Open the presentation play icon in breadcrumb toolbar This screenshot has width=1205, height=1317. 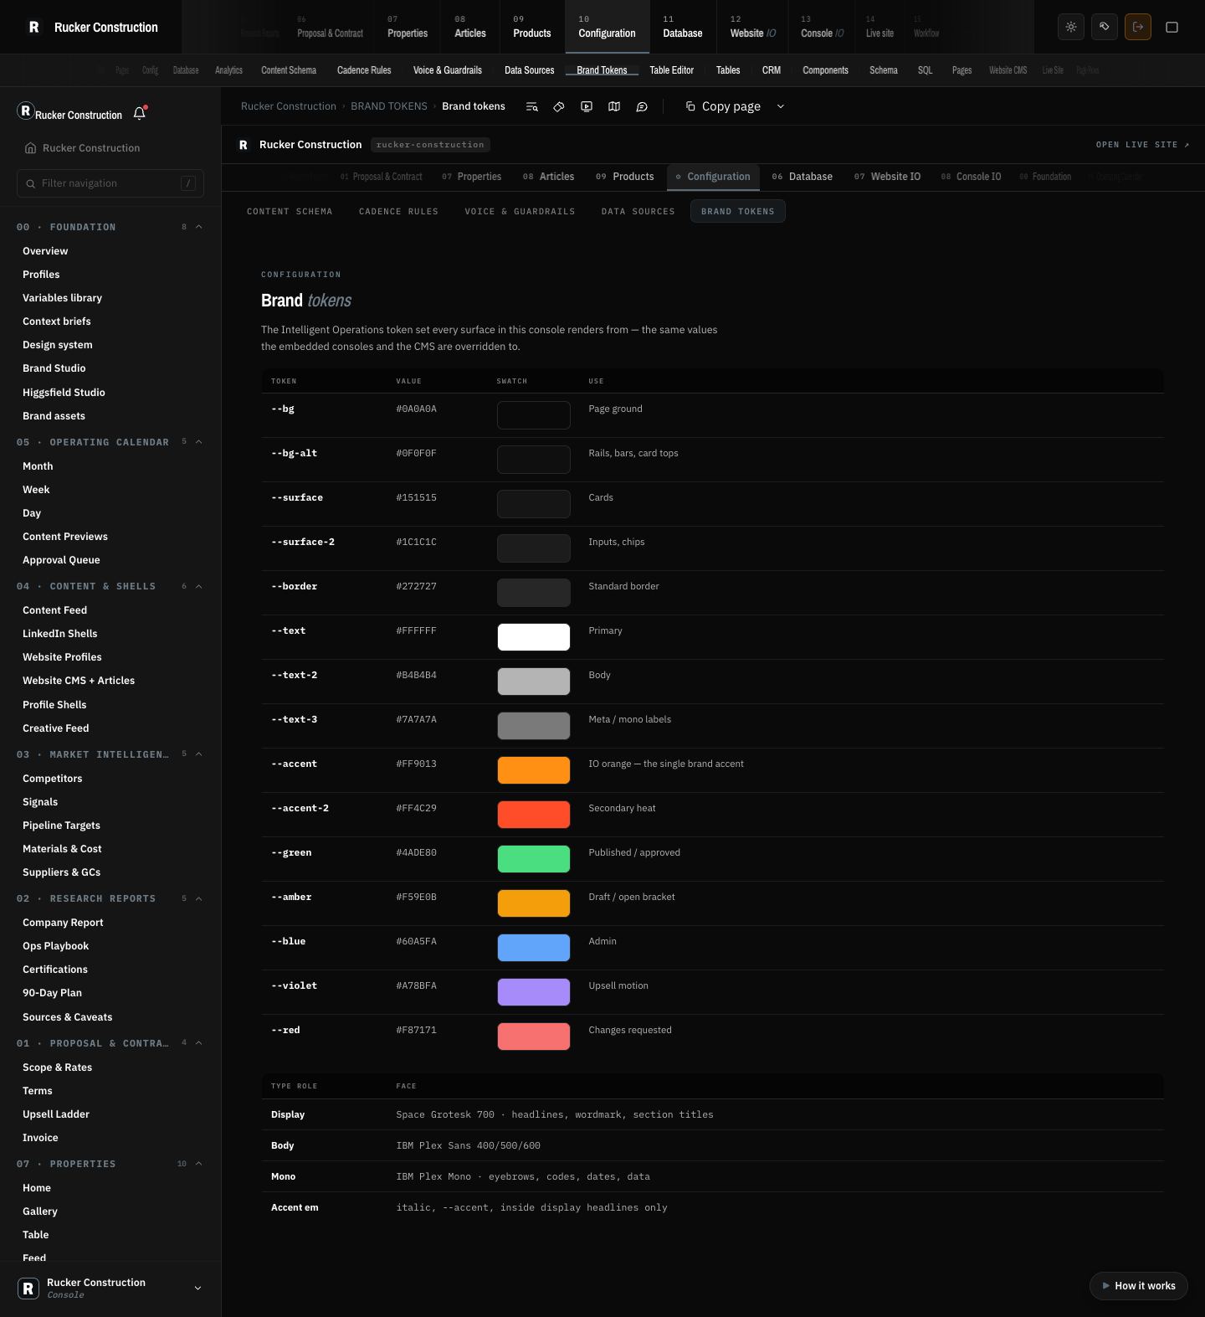click(x=587, y=106)
